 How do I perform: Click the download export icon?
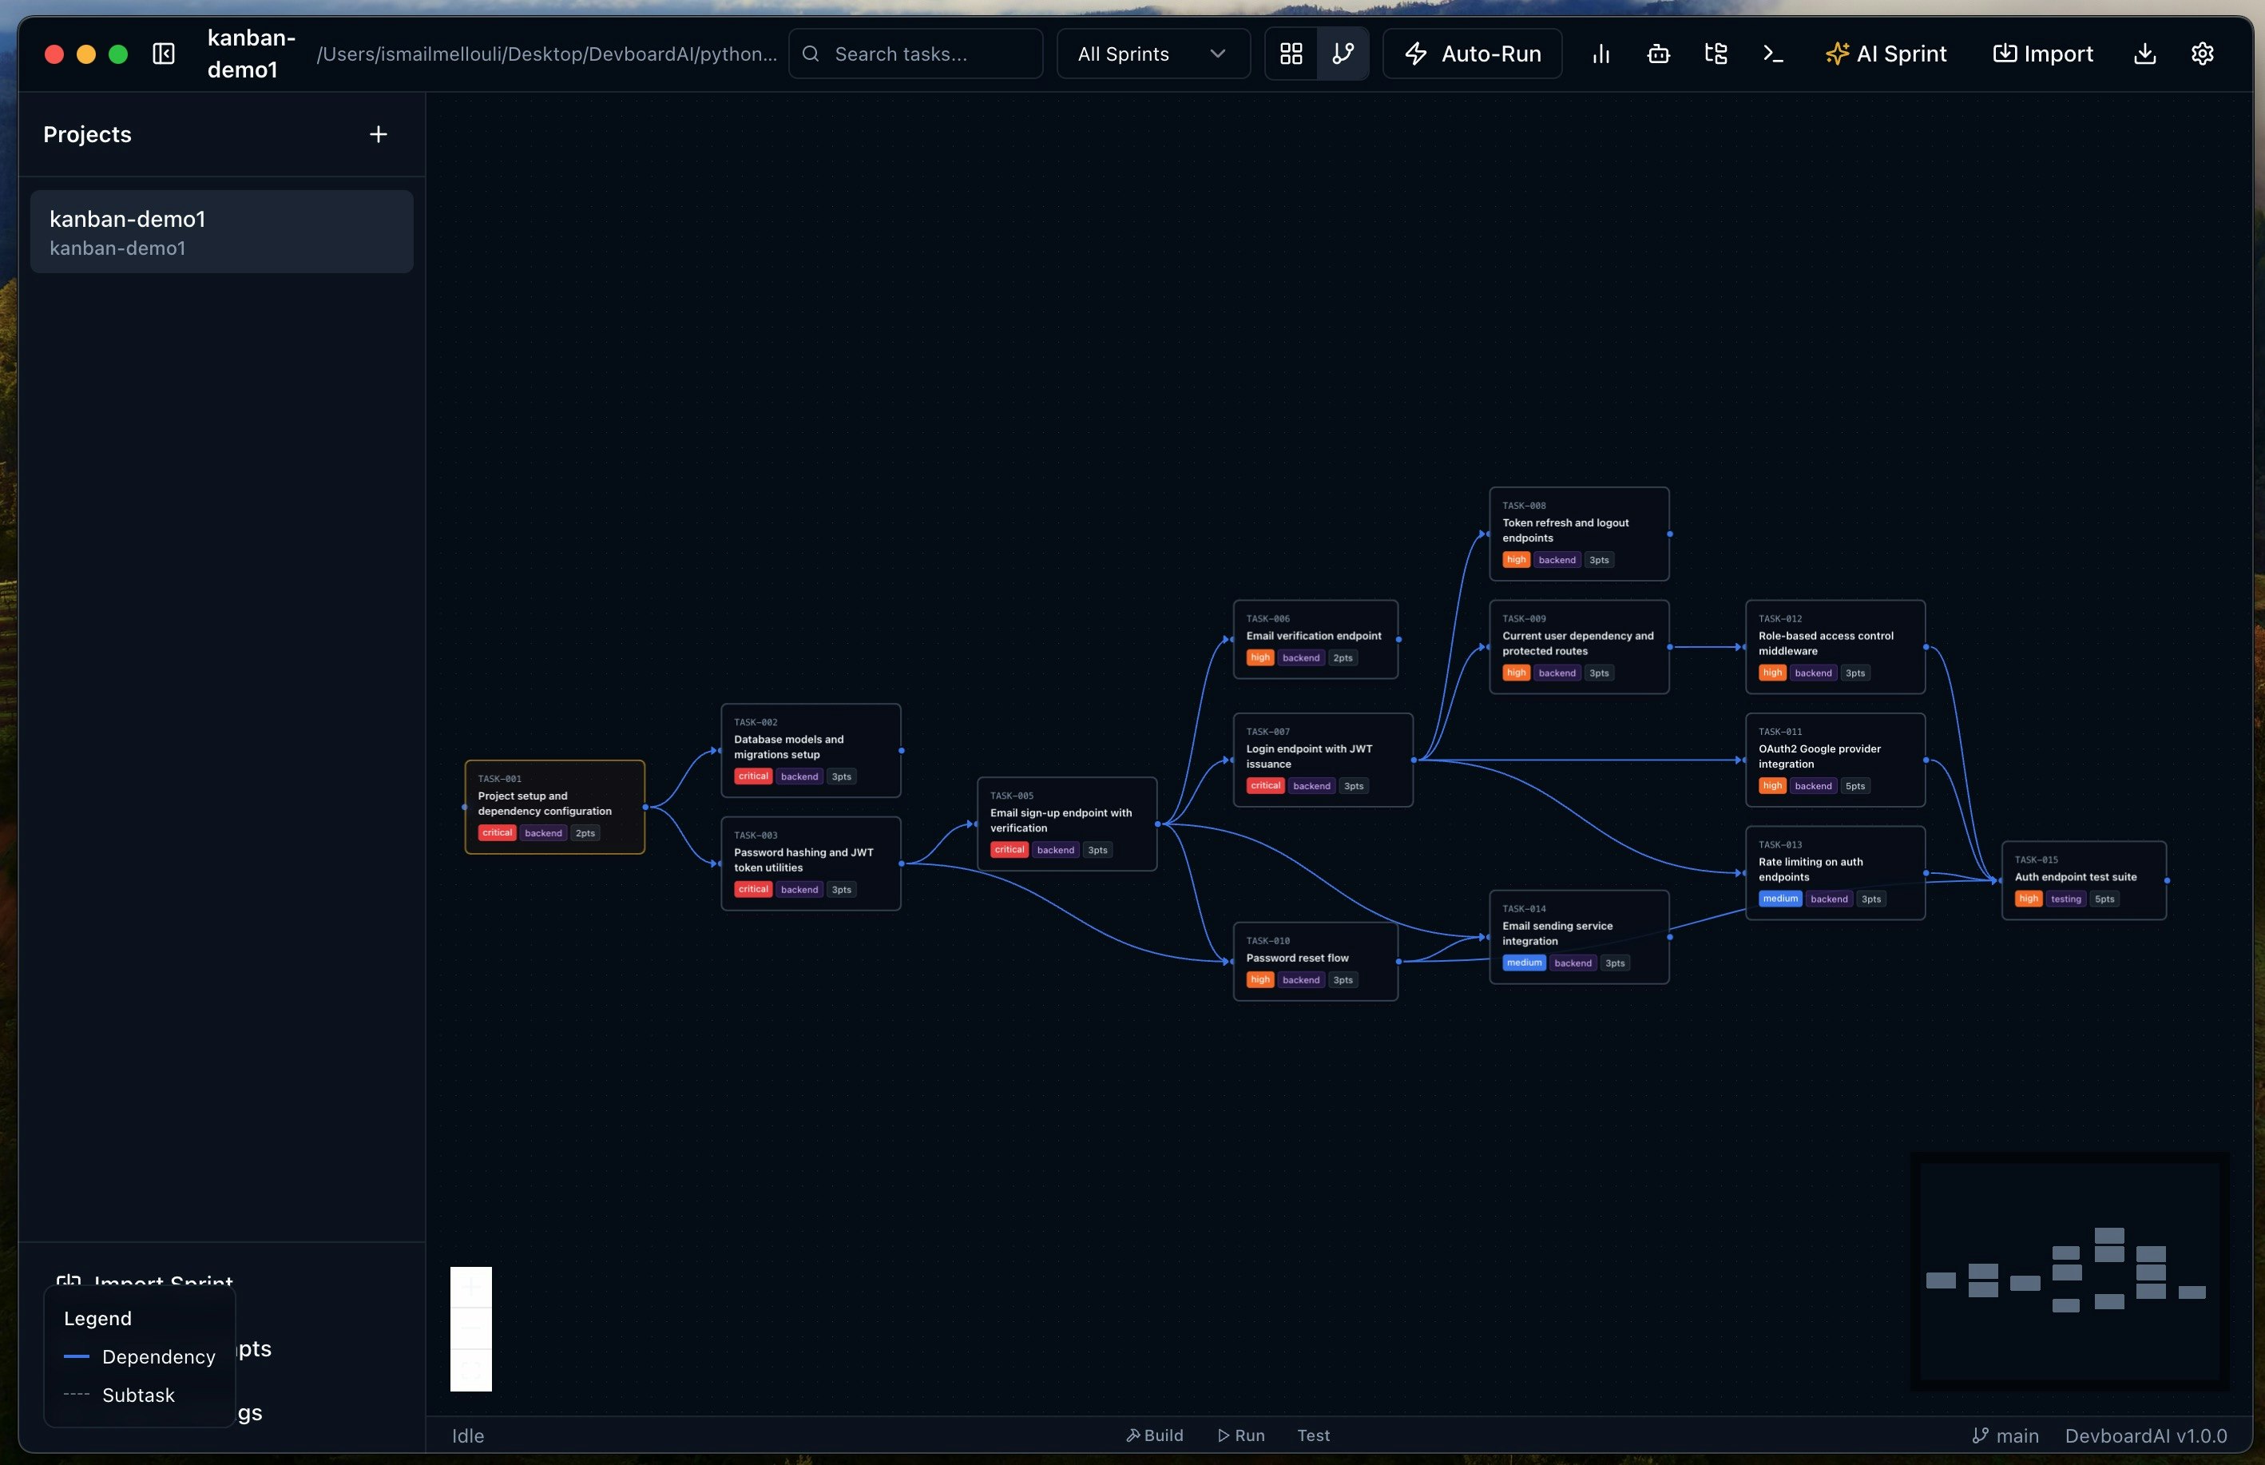2144,54
